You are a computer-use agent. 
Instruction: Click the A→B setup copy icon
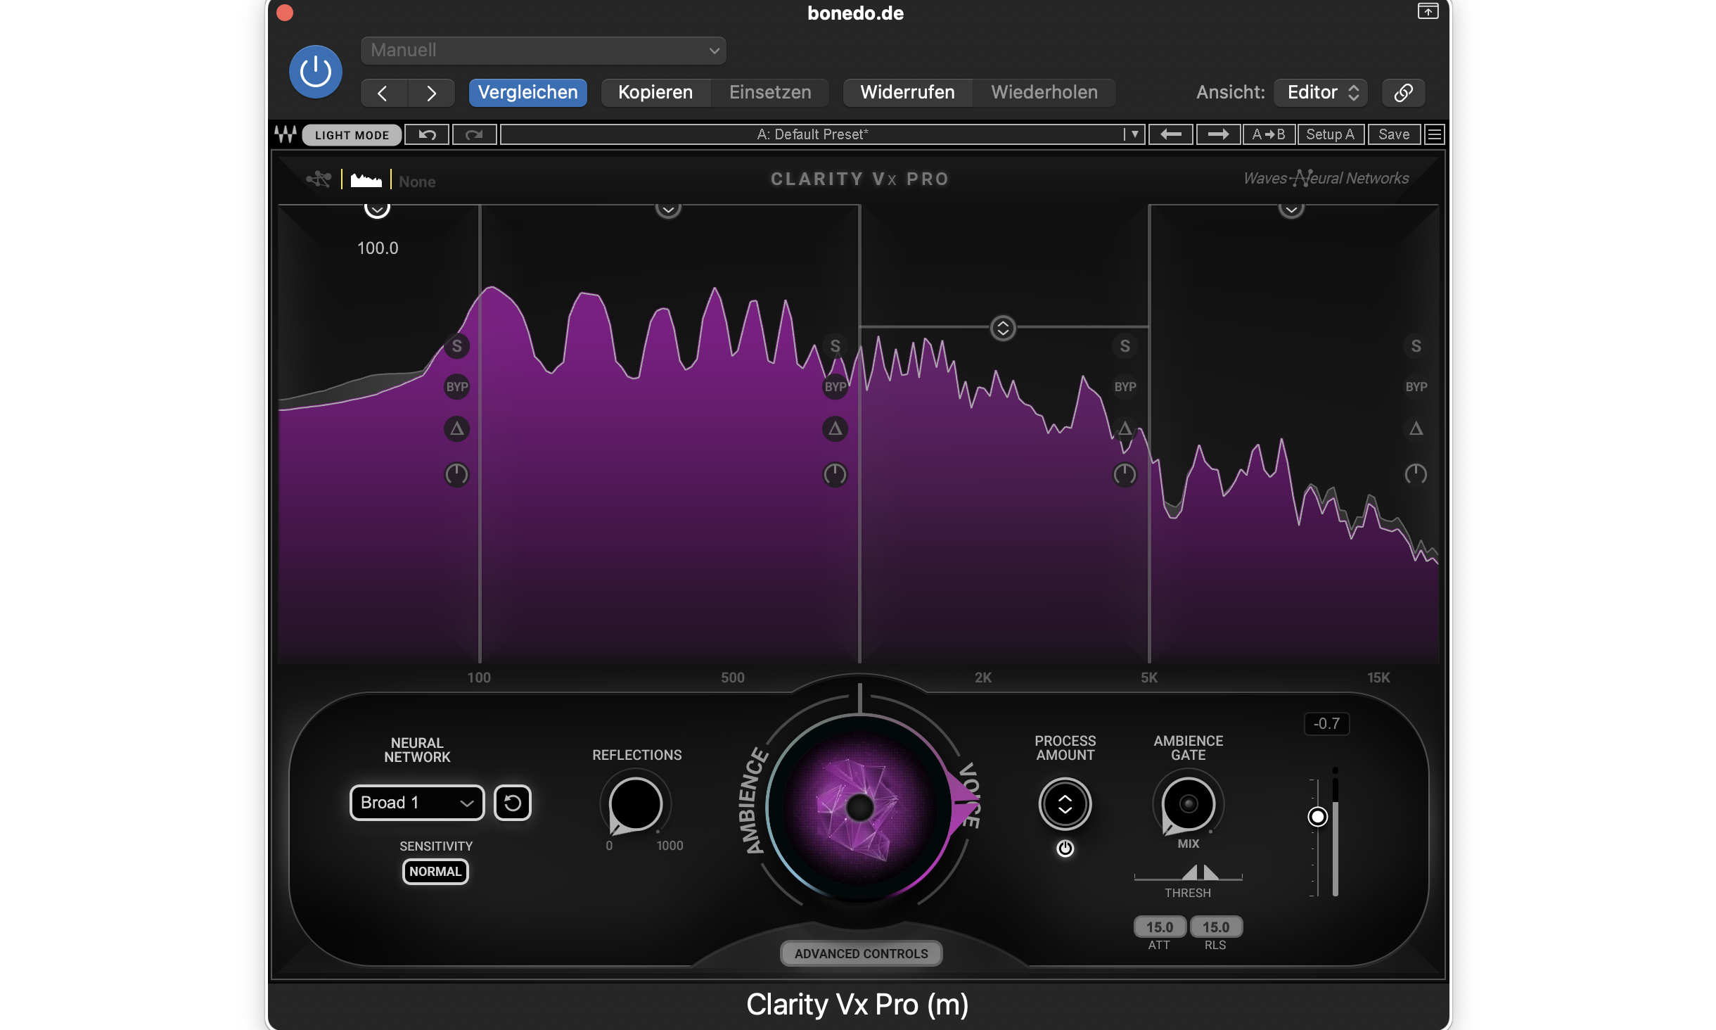pos(1269,134)
